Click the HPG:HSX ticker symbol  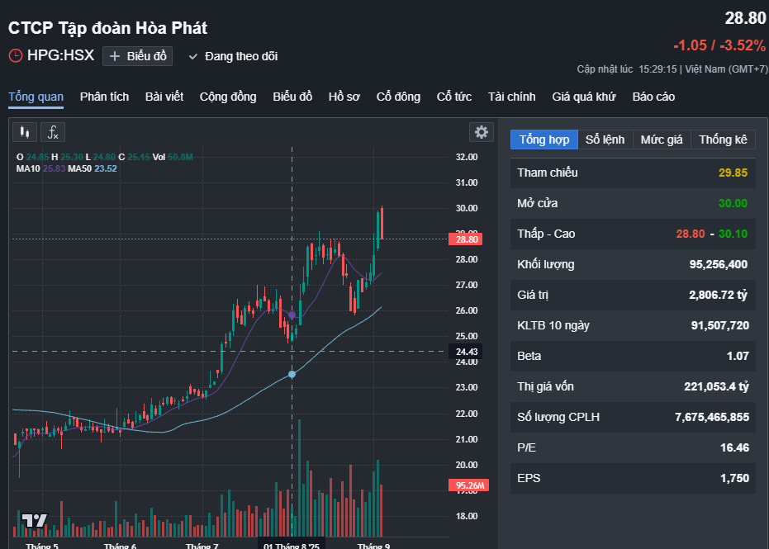tap(60, 56)
